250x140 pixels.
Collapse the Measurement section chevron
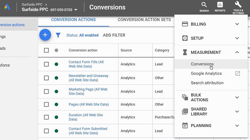(x=237, y=52)
